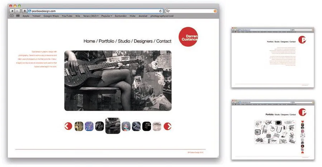Click the YouTube bookmark
Screen dimensions: 322x167
67,16
